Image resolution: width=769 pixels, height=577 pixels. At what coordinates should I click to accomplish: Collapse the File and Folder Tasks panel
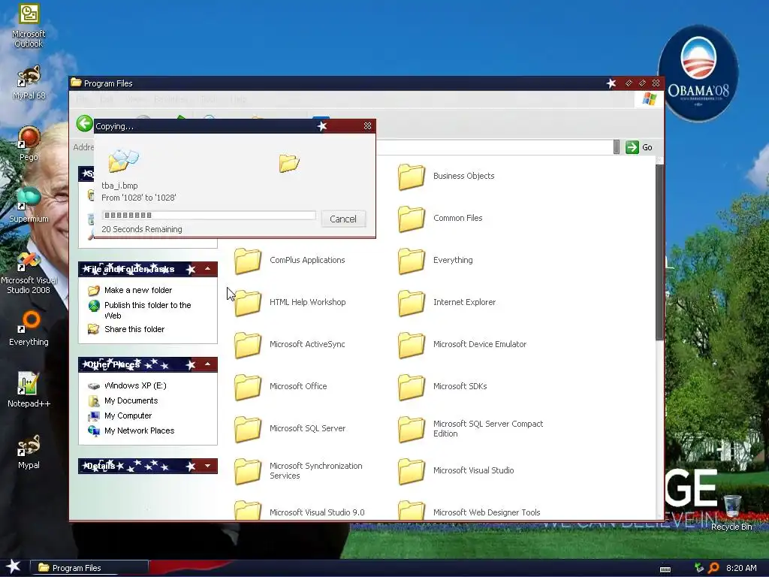pyautogui.click(x=207, y=269)
